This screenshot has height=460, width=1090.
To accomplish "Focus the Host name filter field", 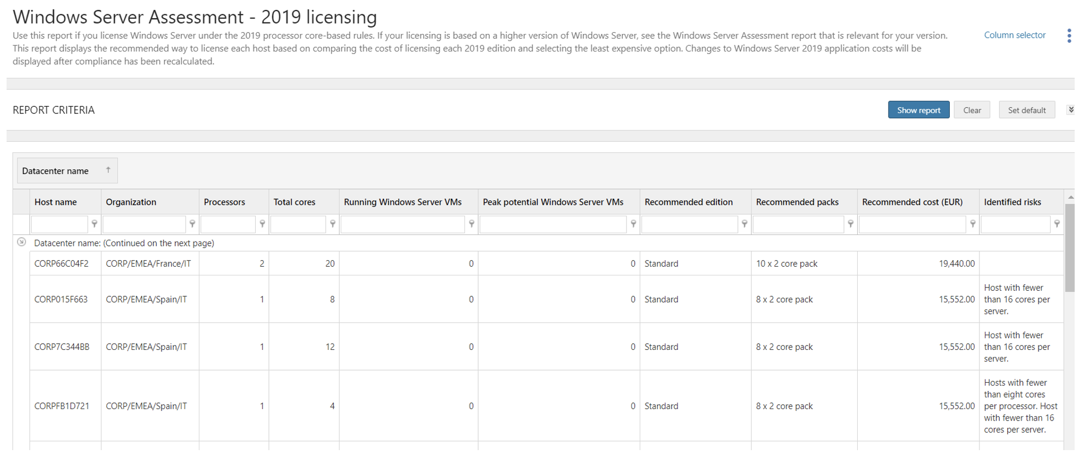I will click(60, 225).
